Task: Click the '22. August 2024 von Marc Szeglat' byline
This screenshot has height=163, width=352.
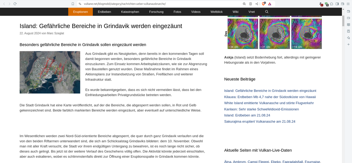Action: point(42,33)
